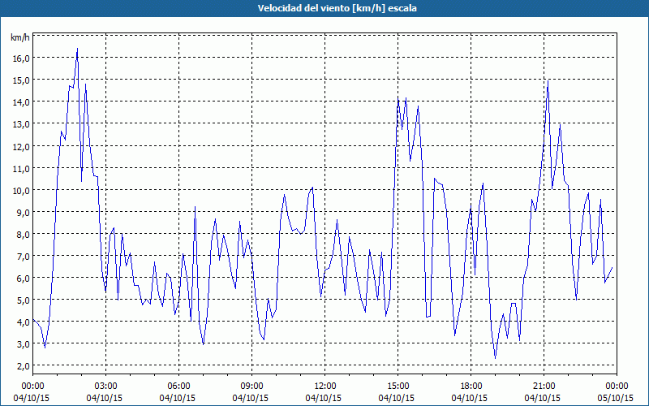Select the 12,0 y-axis value
The height and width of the screenshot is (406, 649).
(21, 146)
